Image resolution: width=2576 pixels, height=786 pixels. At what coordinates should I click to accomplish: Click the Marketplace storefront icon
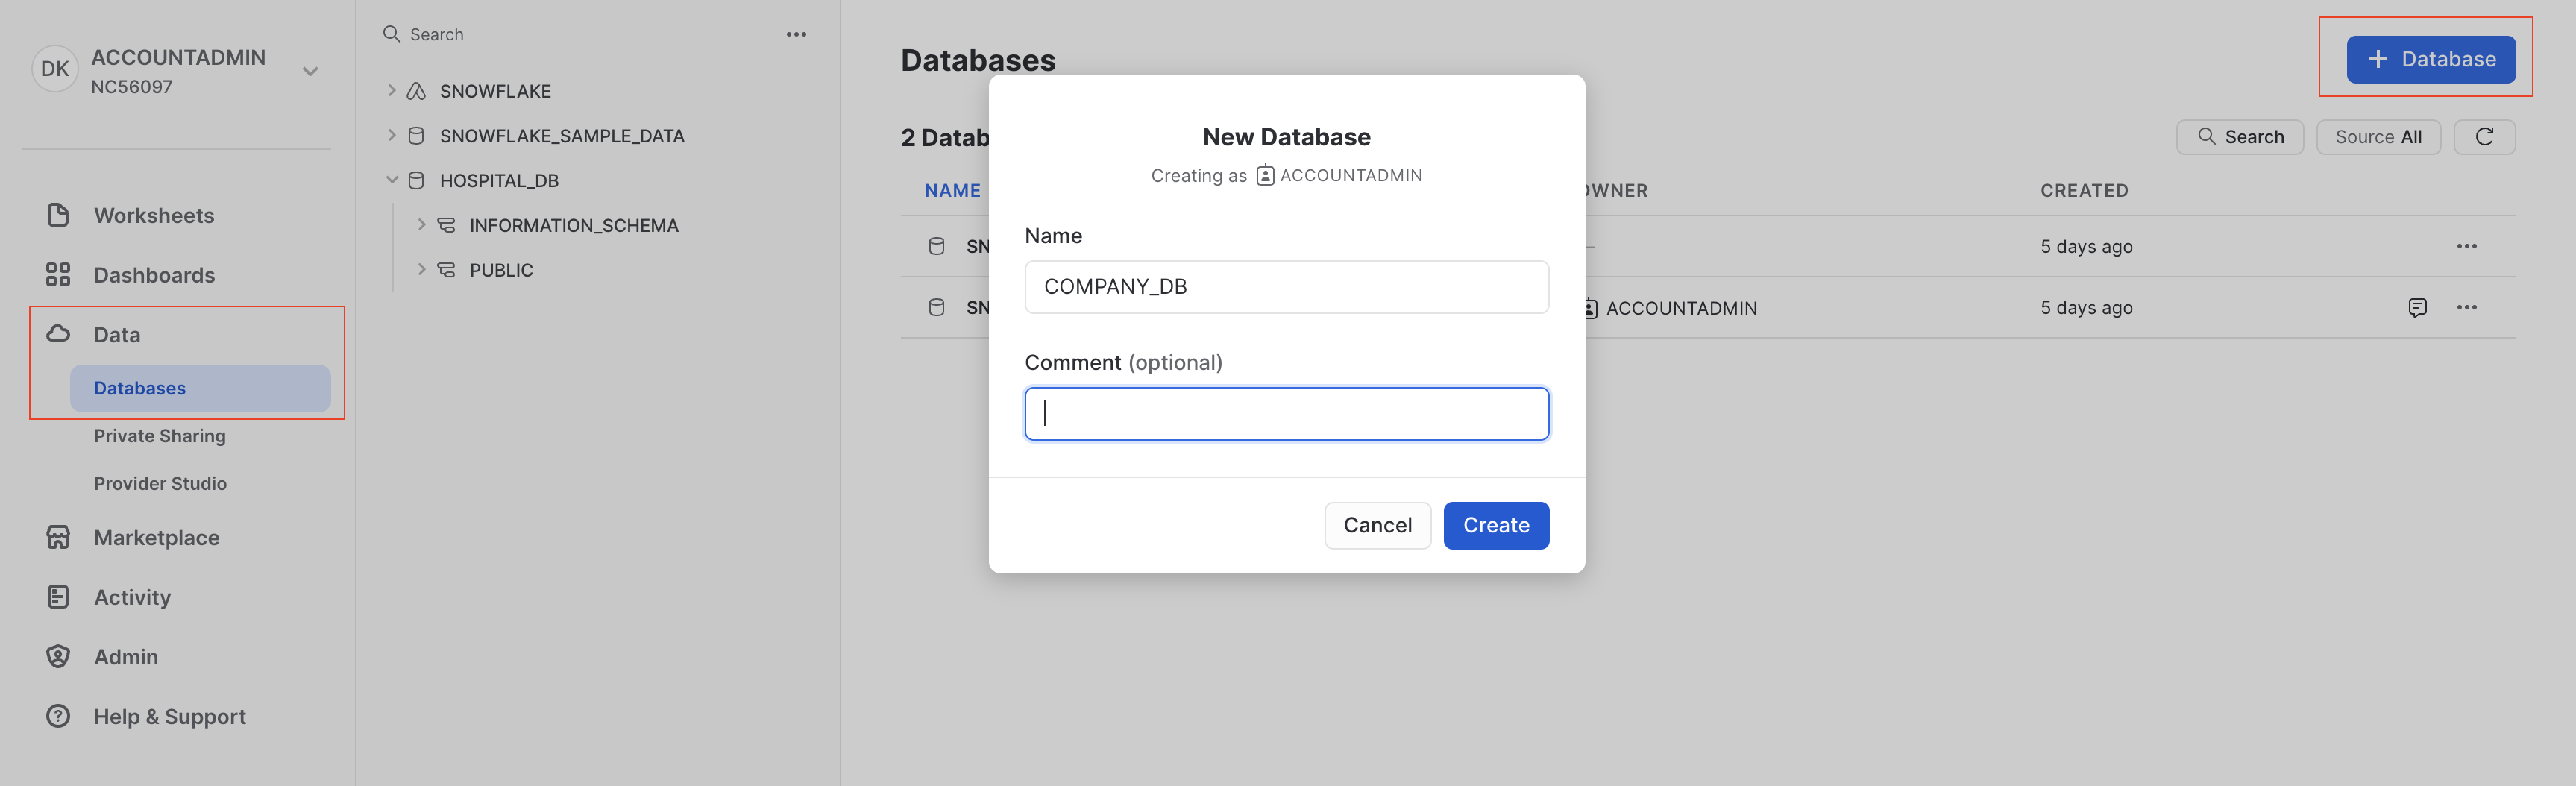click(x=58, y=538)
